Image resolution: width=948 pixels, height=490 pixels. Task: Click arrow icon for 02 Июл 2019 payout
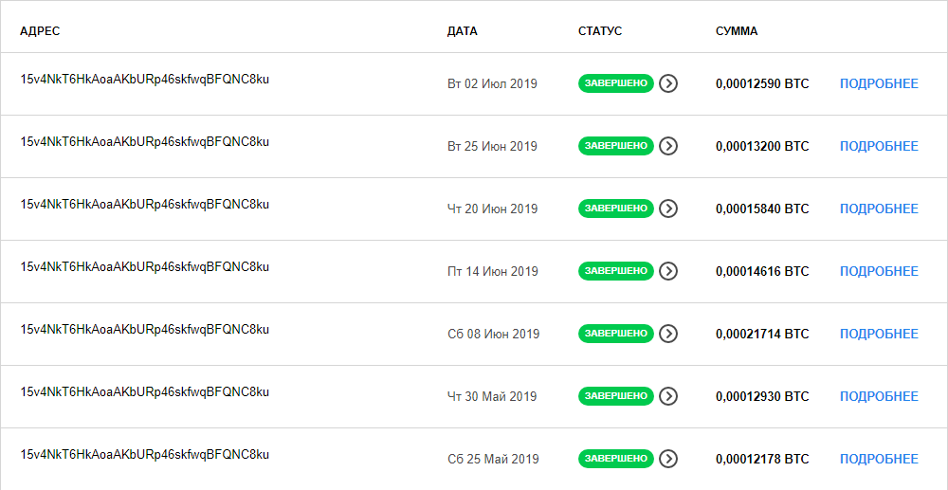pyautogui.click(x=668, y=83)
